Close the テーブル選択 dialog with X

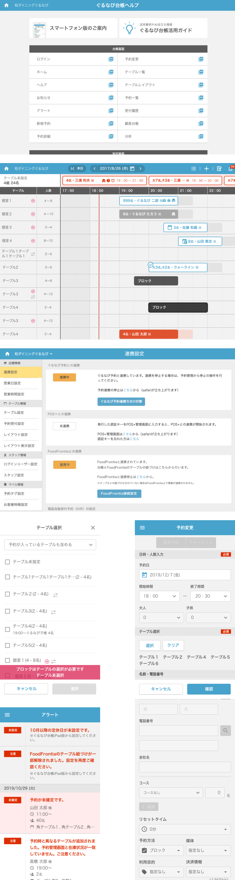click(x=93, y=527)
